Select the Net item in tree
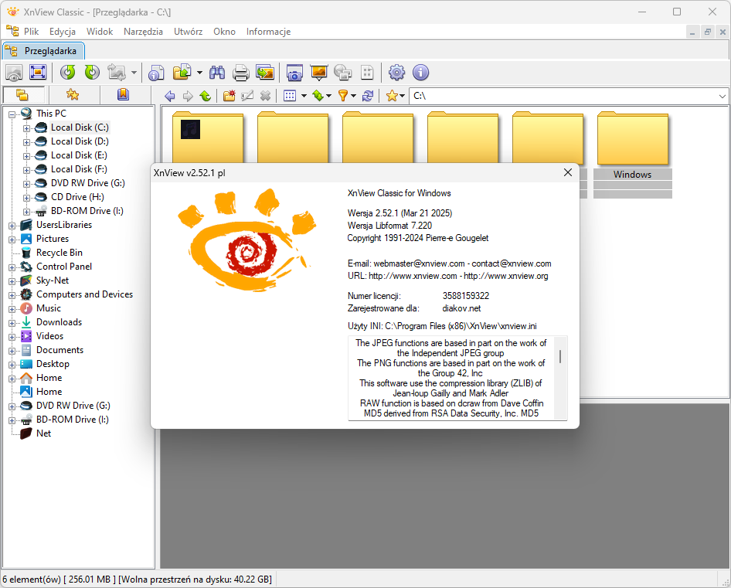Image resolution: width=731 pixels, height=588 pixels. click(x=44, y=433)
